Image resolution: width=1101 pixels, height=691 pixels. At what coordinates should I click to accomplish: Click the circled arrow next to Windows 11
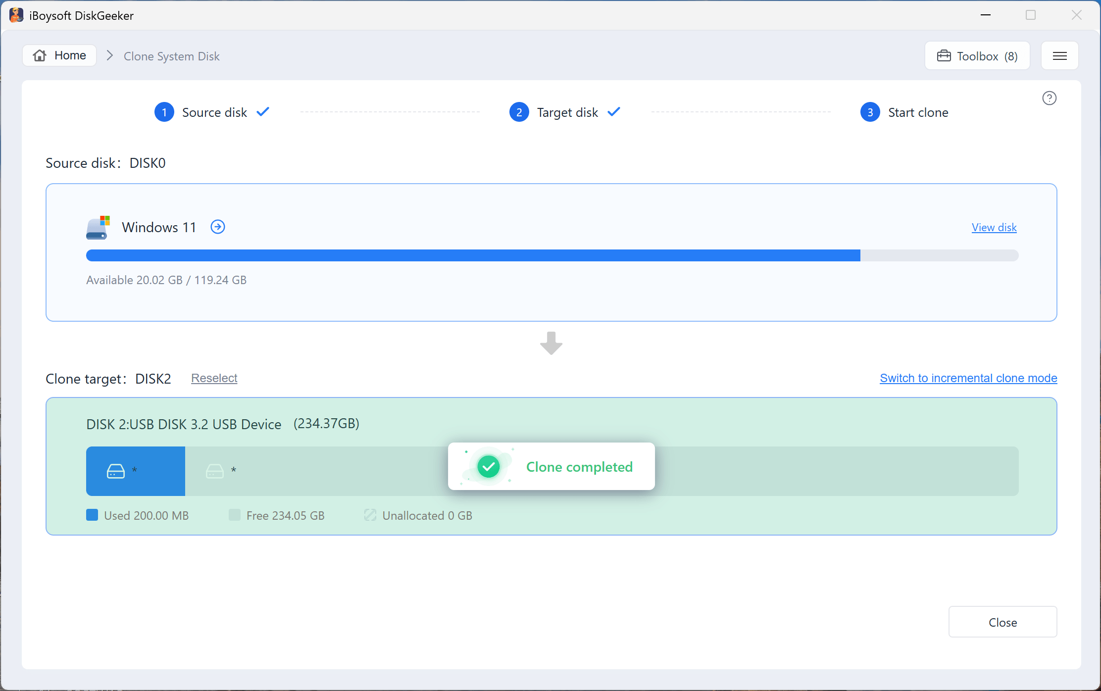coord(218,227)
